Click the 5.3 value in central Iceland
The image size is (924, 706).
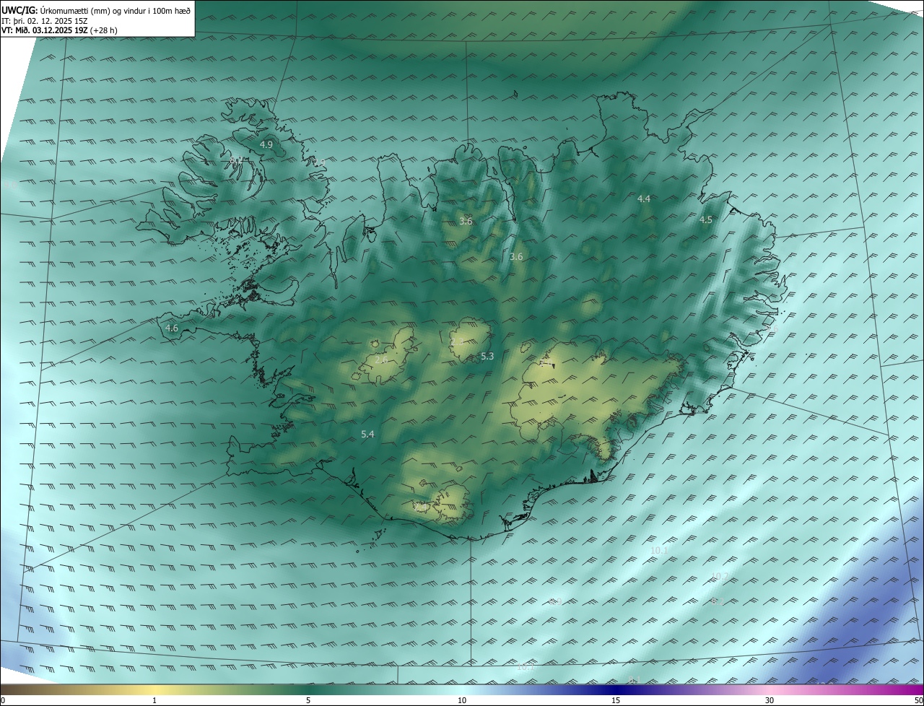487,356
